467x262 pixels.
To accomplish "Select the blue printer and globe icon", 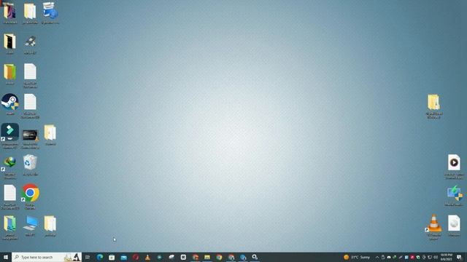I will [50, 12].
